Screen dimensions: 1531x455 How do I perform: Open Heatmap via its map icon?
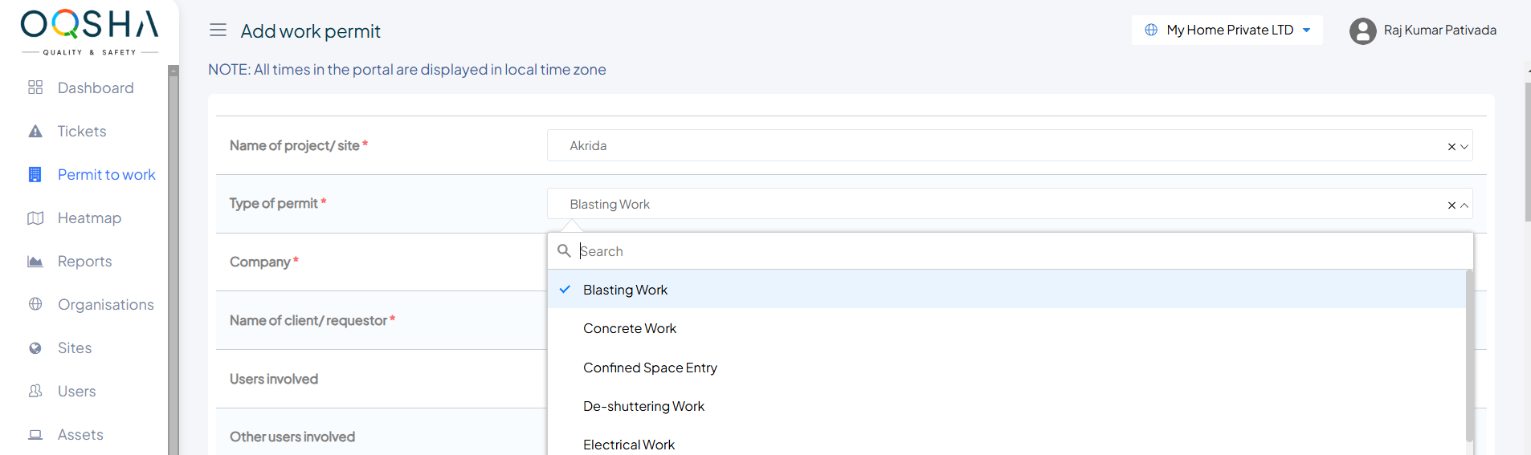coord(35,218)
